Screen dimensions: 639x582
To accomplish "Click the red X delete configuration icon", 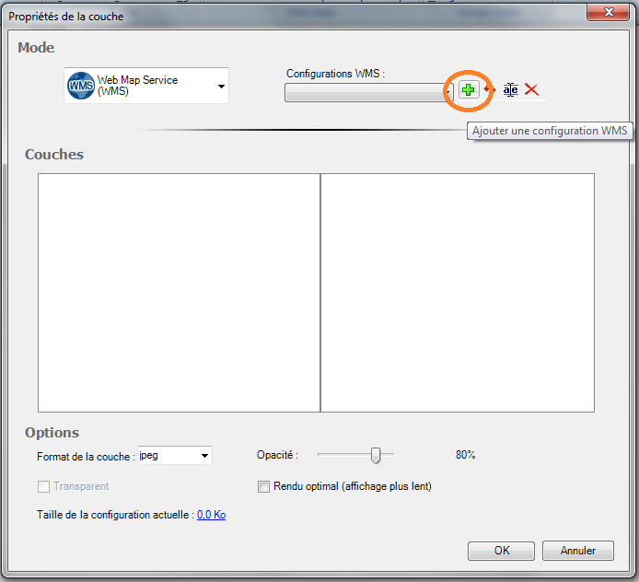I will (x=531, y=90).
